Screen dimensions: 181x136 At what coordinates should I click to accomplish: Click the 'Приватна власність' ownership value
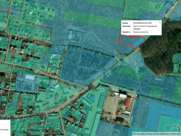(x=141, y=32)
